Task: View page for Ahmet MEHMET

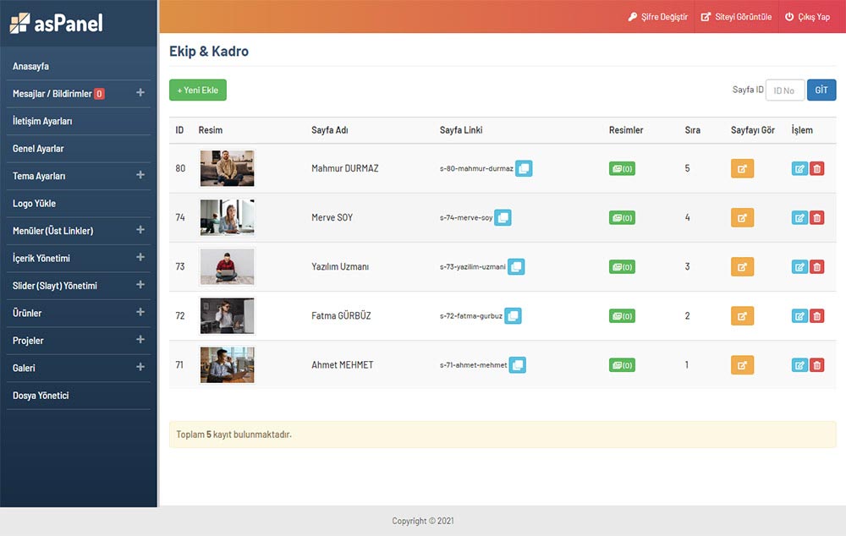Action: [742, 365]
